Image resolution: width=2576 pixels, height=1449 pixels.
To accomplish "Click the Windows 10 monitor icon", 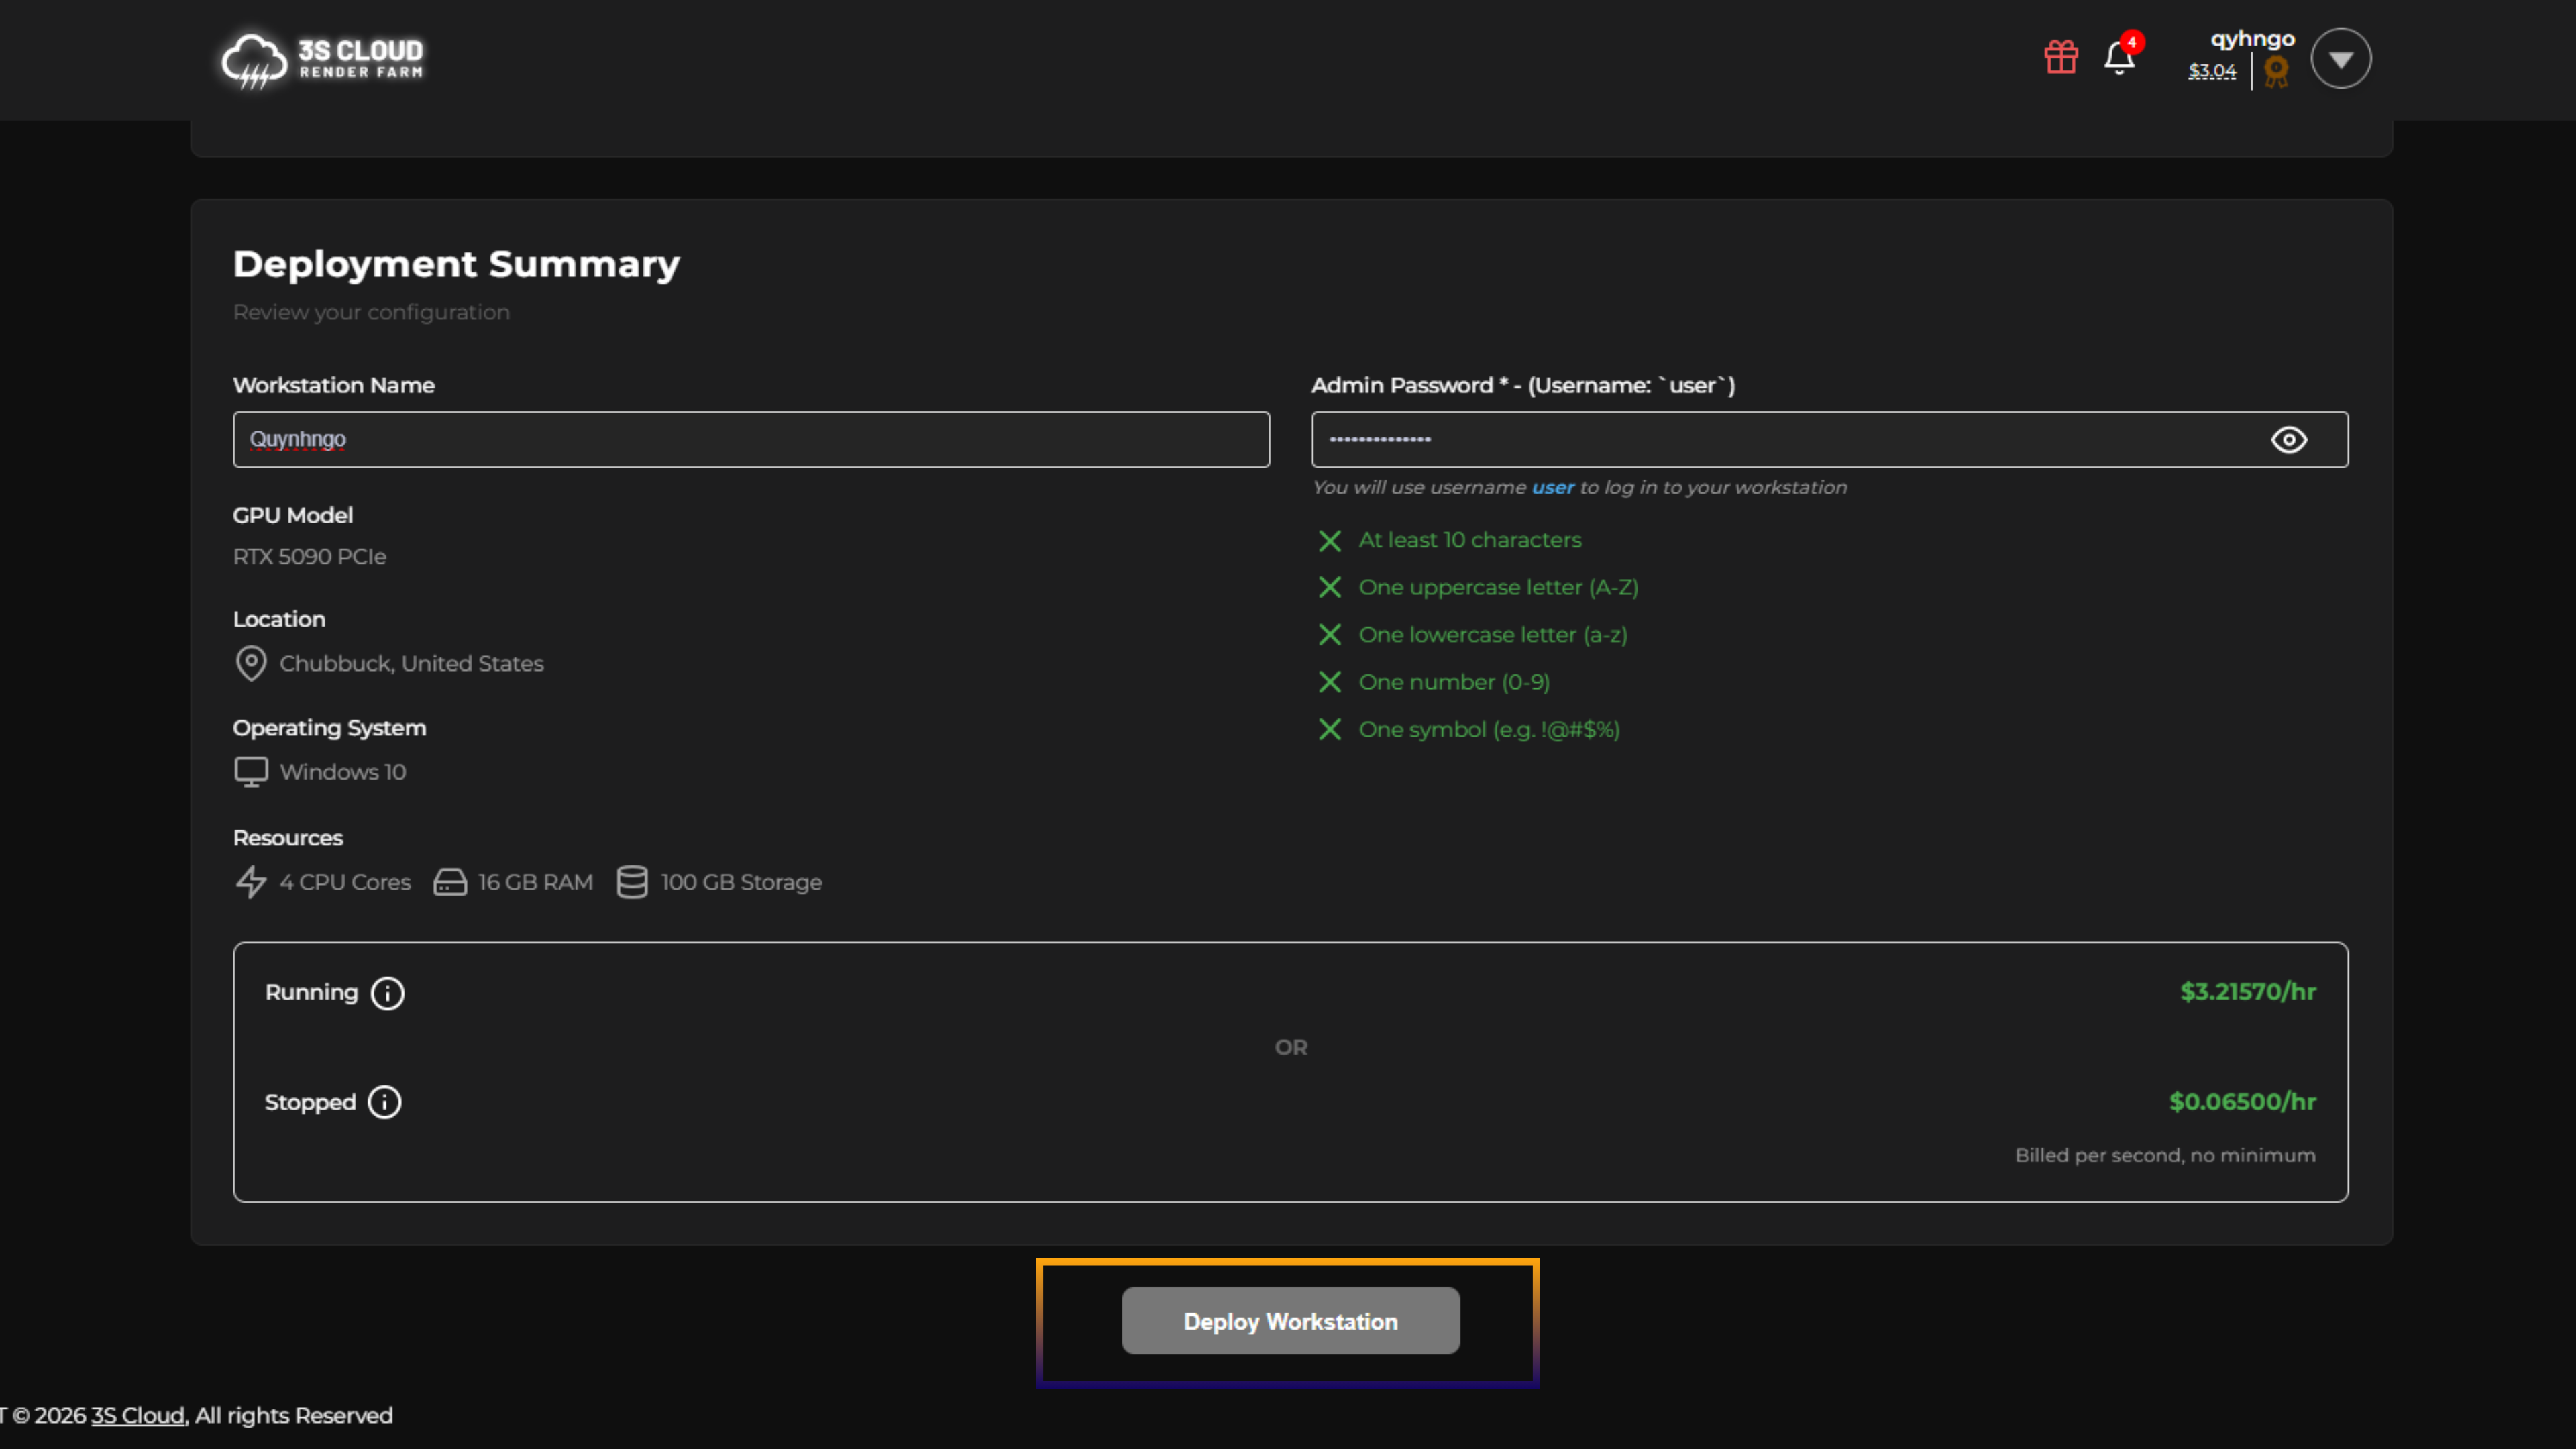I will coord(250,772).
